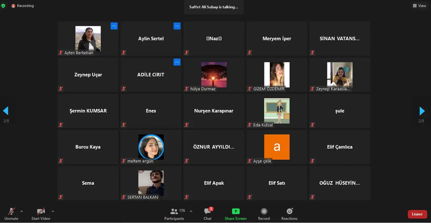Click the red Leave button
This screenshot has width=431, height=223.
417,214
